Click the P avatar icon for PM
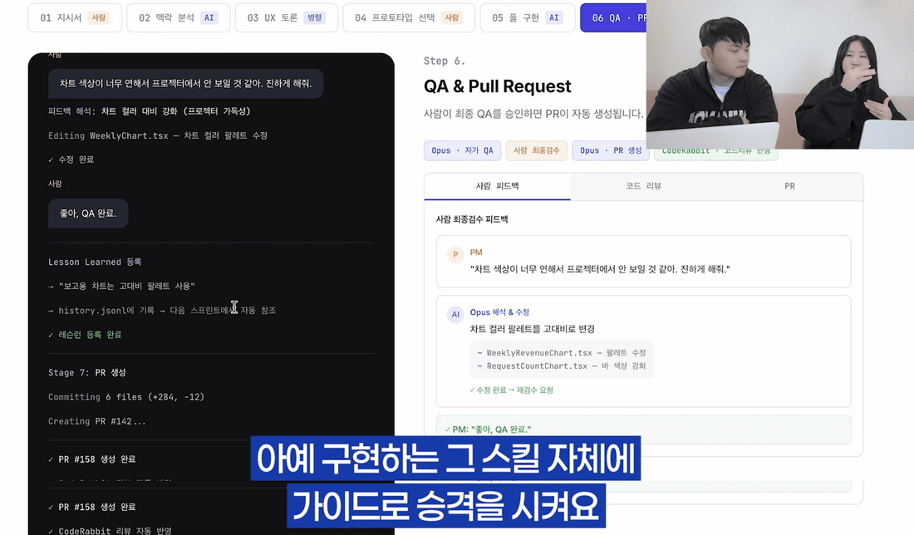Viewport: 914px width, 535px height. [455, 255]
